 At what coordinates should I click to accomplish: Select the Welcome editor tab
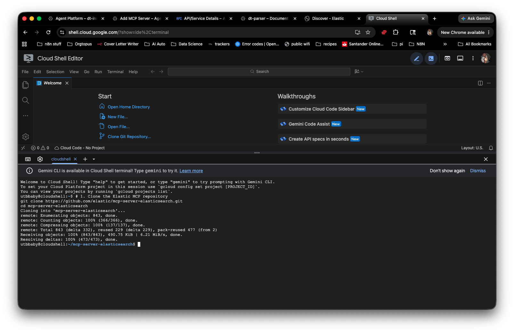pos(53,83)
